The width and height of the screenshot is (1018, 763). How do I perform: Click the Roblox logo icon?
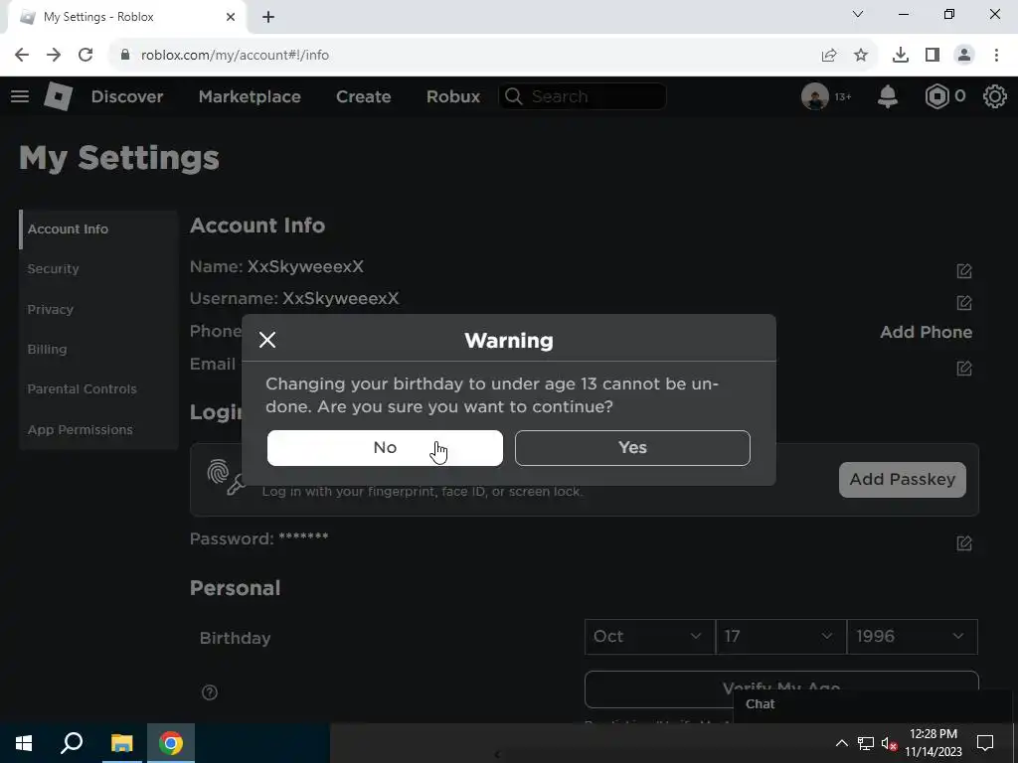(58, 96)
